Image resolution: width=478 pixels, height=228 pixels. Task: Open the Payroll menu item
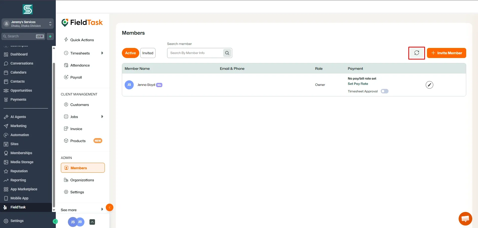[x=76, y=77]
